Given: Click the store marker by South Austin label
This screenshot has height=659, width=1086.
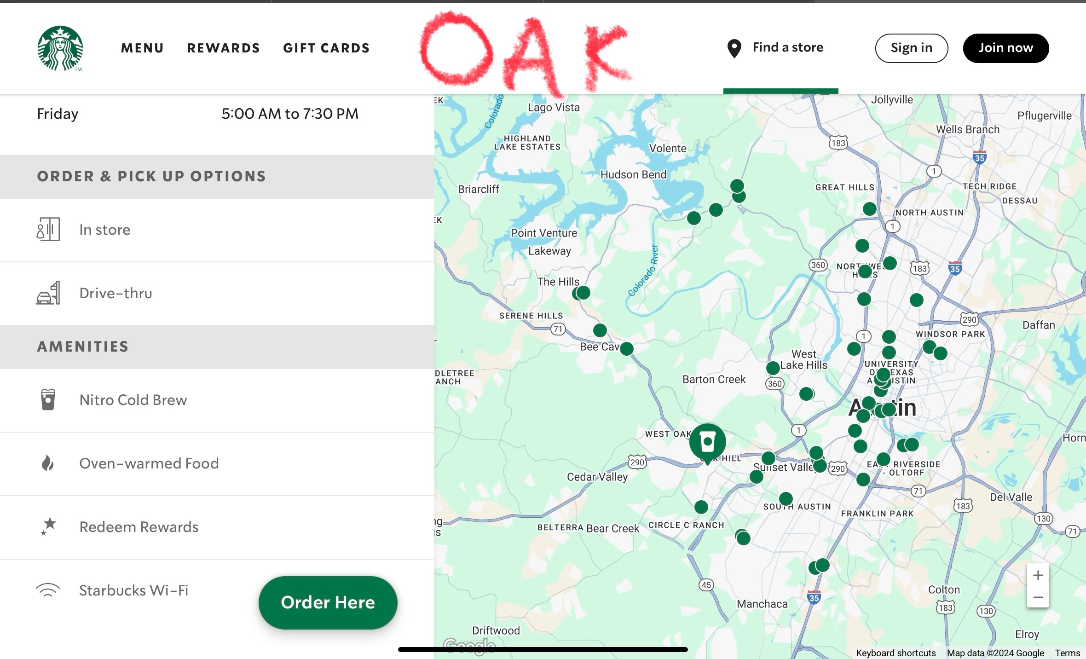Looking at the screenshot, I should tap(786, 499).
